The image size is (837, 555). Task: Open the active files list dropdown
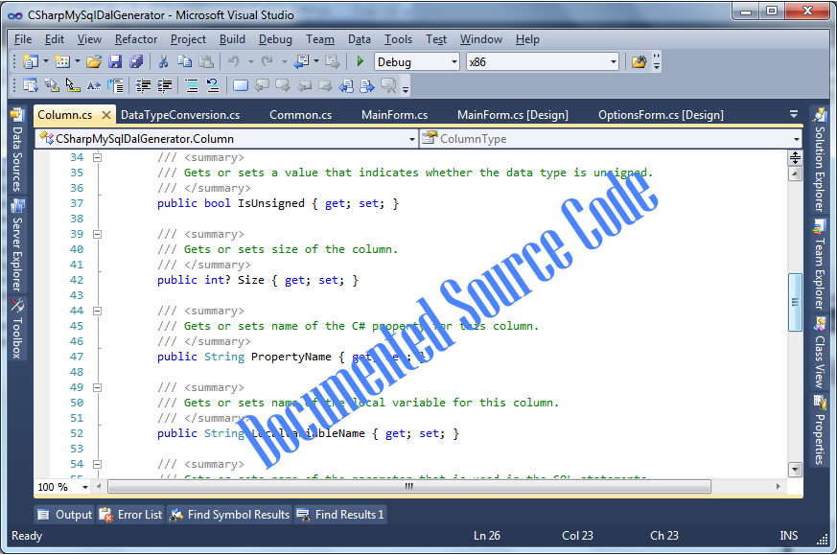point(794,114)
